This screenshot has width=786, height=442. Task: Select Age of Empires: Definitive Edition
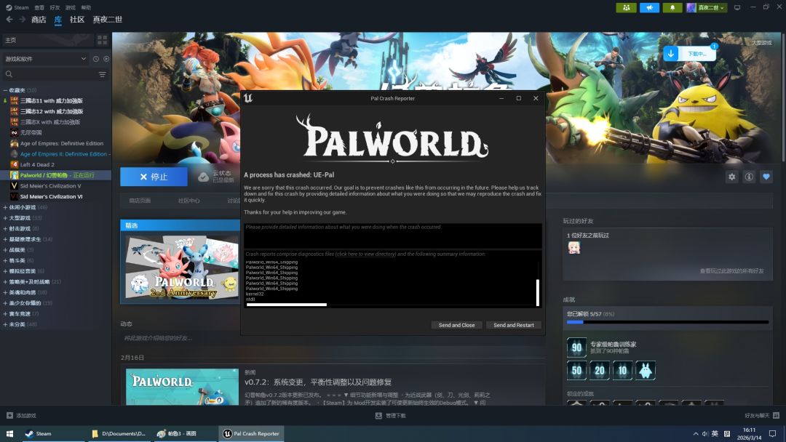[x=62, y=143]
